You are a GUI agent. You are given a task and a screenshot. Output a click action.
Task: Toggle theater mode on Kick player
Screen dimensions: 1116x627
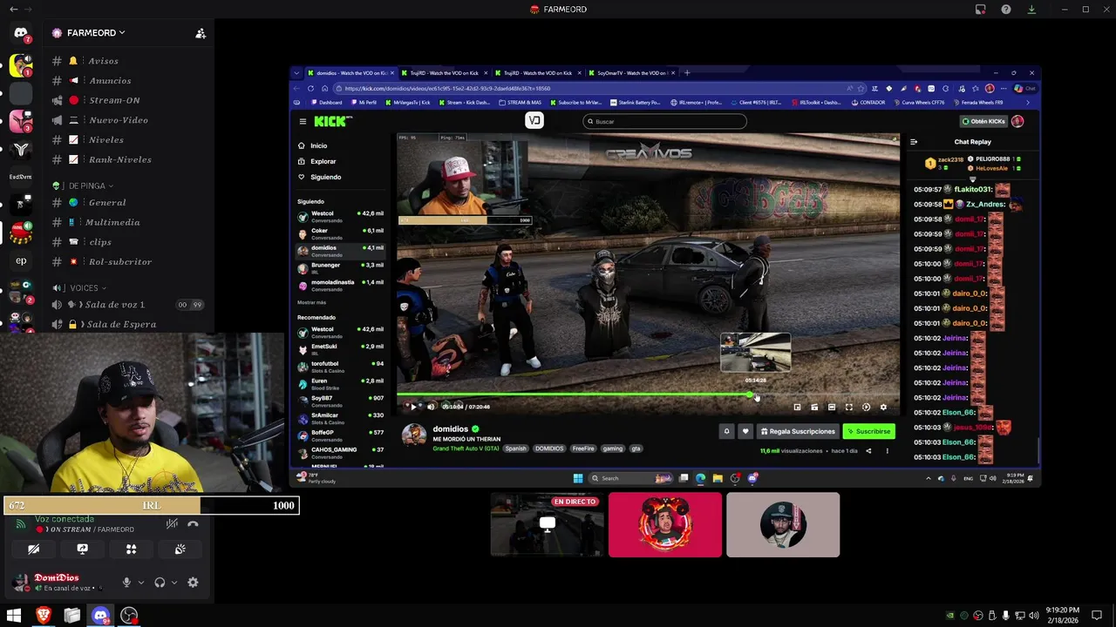[x=831, y=407]
